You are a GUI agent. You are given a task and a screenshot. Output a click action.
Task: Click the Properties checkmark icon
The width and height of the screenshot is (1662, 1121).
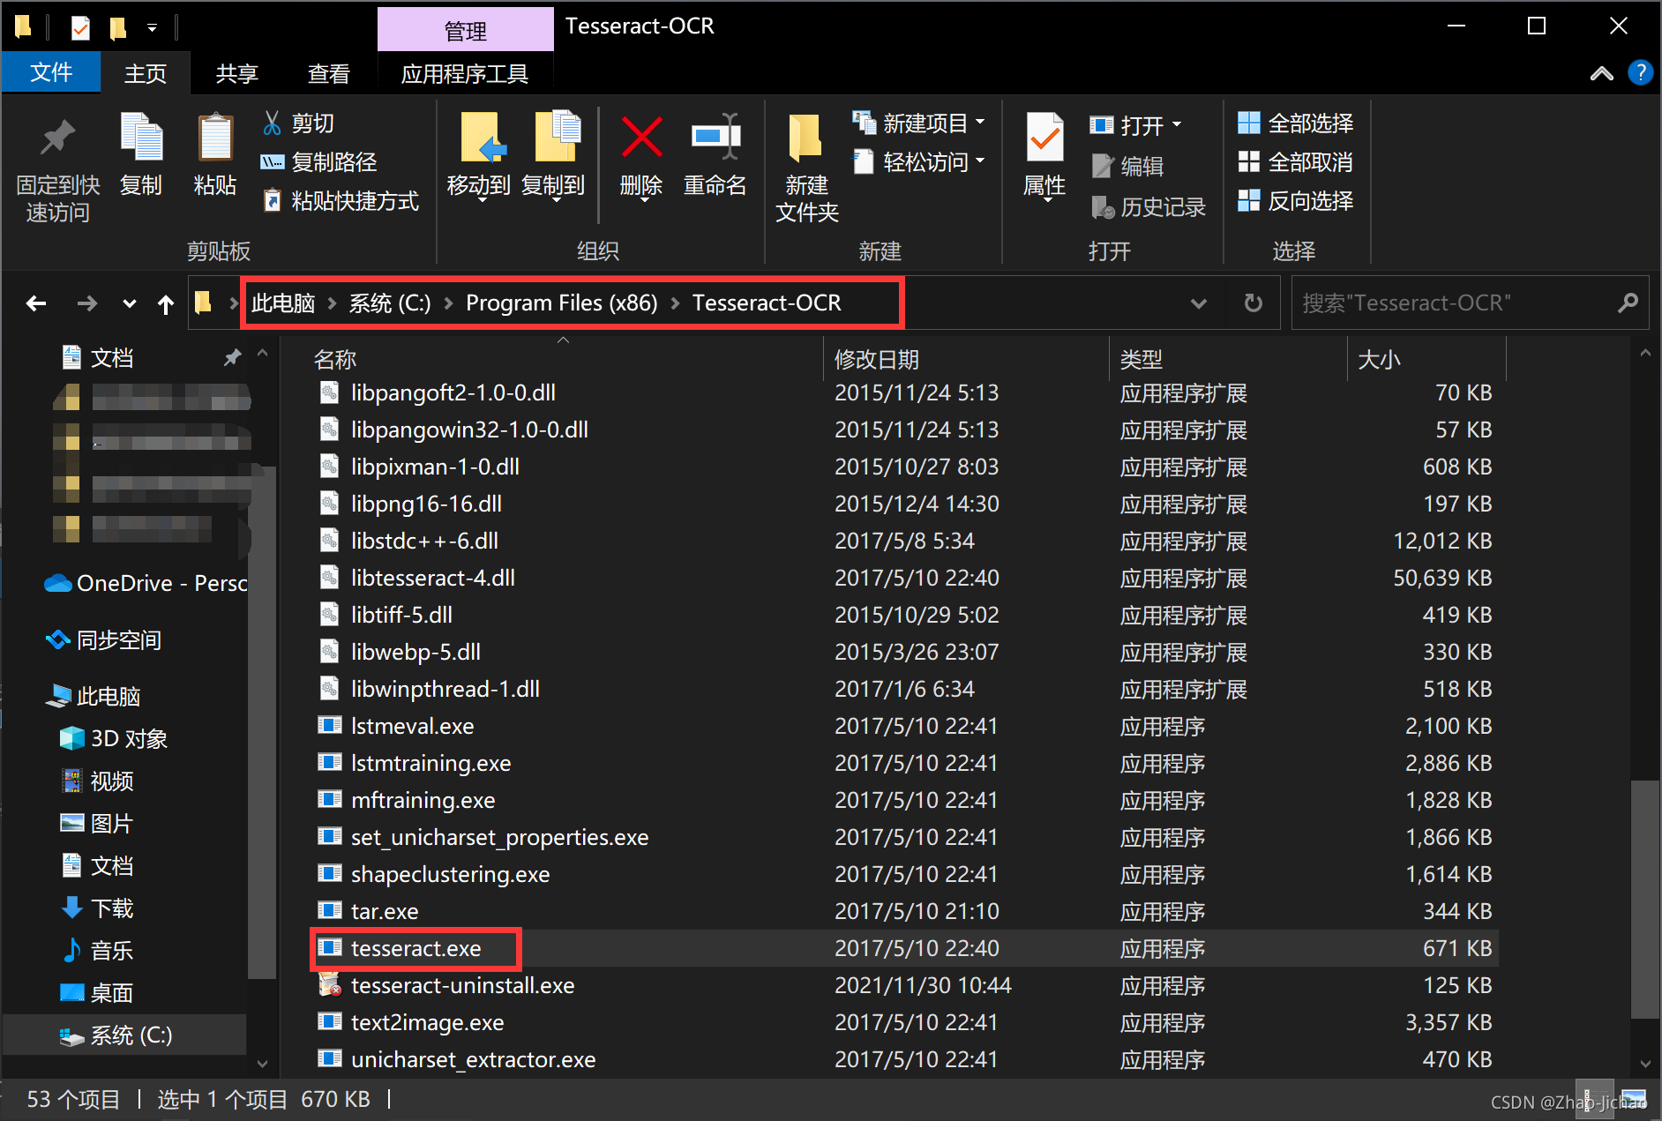pos(1045,137)
